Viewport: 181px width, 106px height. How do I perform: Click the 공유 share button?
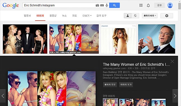click(x=159, y=5)
